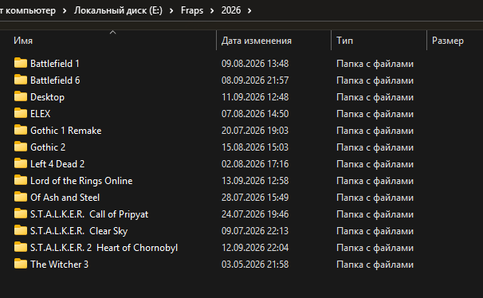
Task: Click the Left 4 Dead 2 folder icon
Action: point(21,163)
